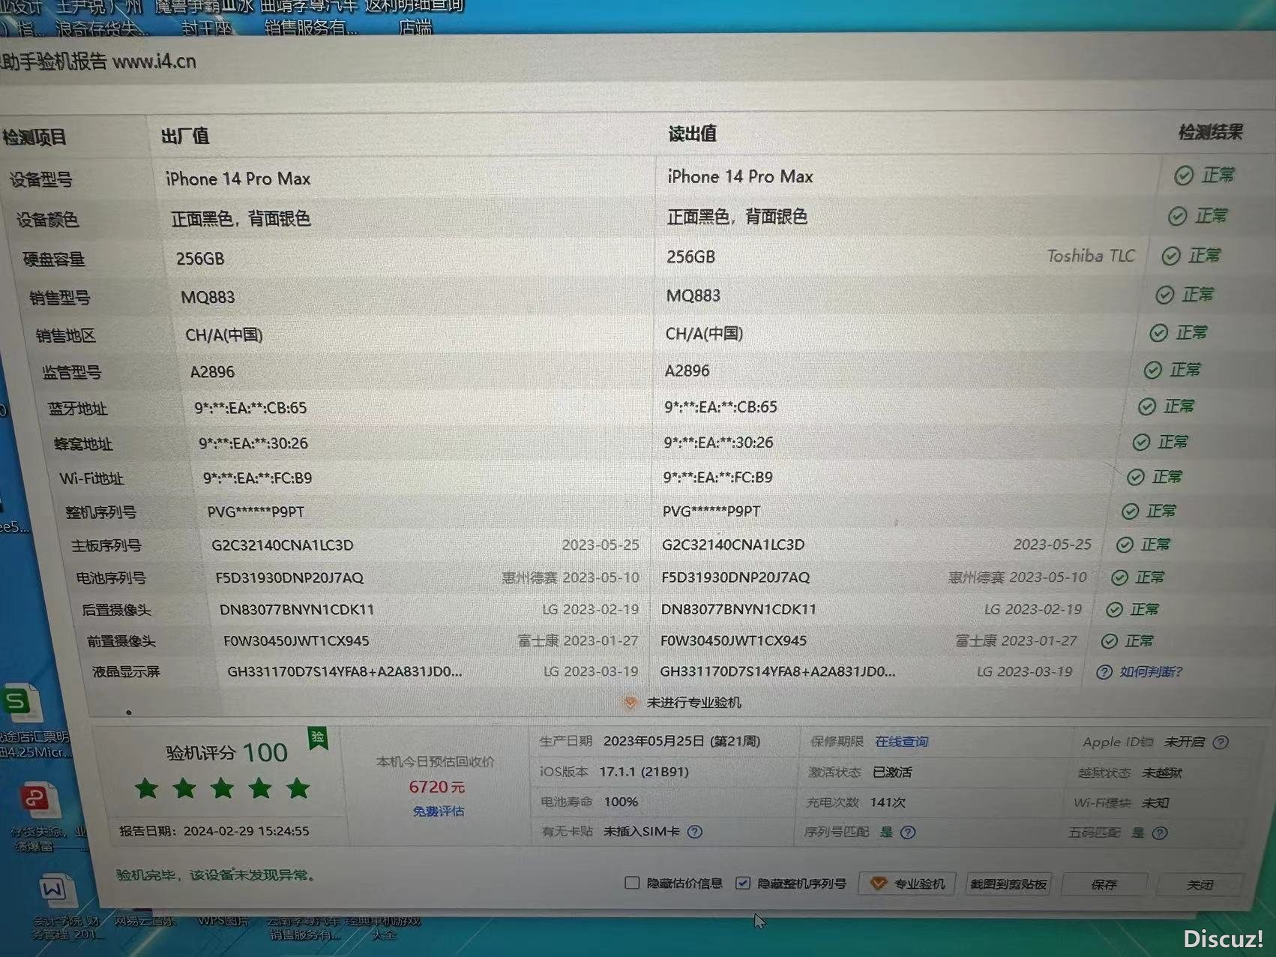The width and height of the screenshot is (1276, 957).
Task: Click the 6720元 recycle price
Action: pos(437,787)
